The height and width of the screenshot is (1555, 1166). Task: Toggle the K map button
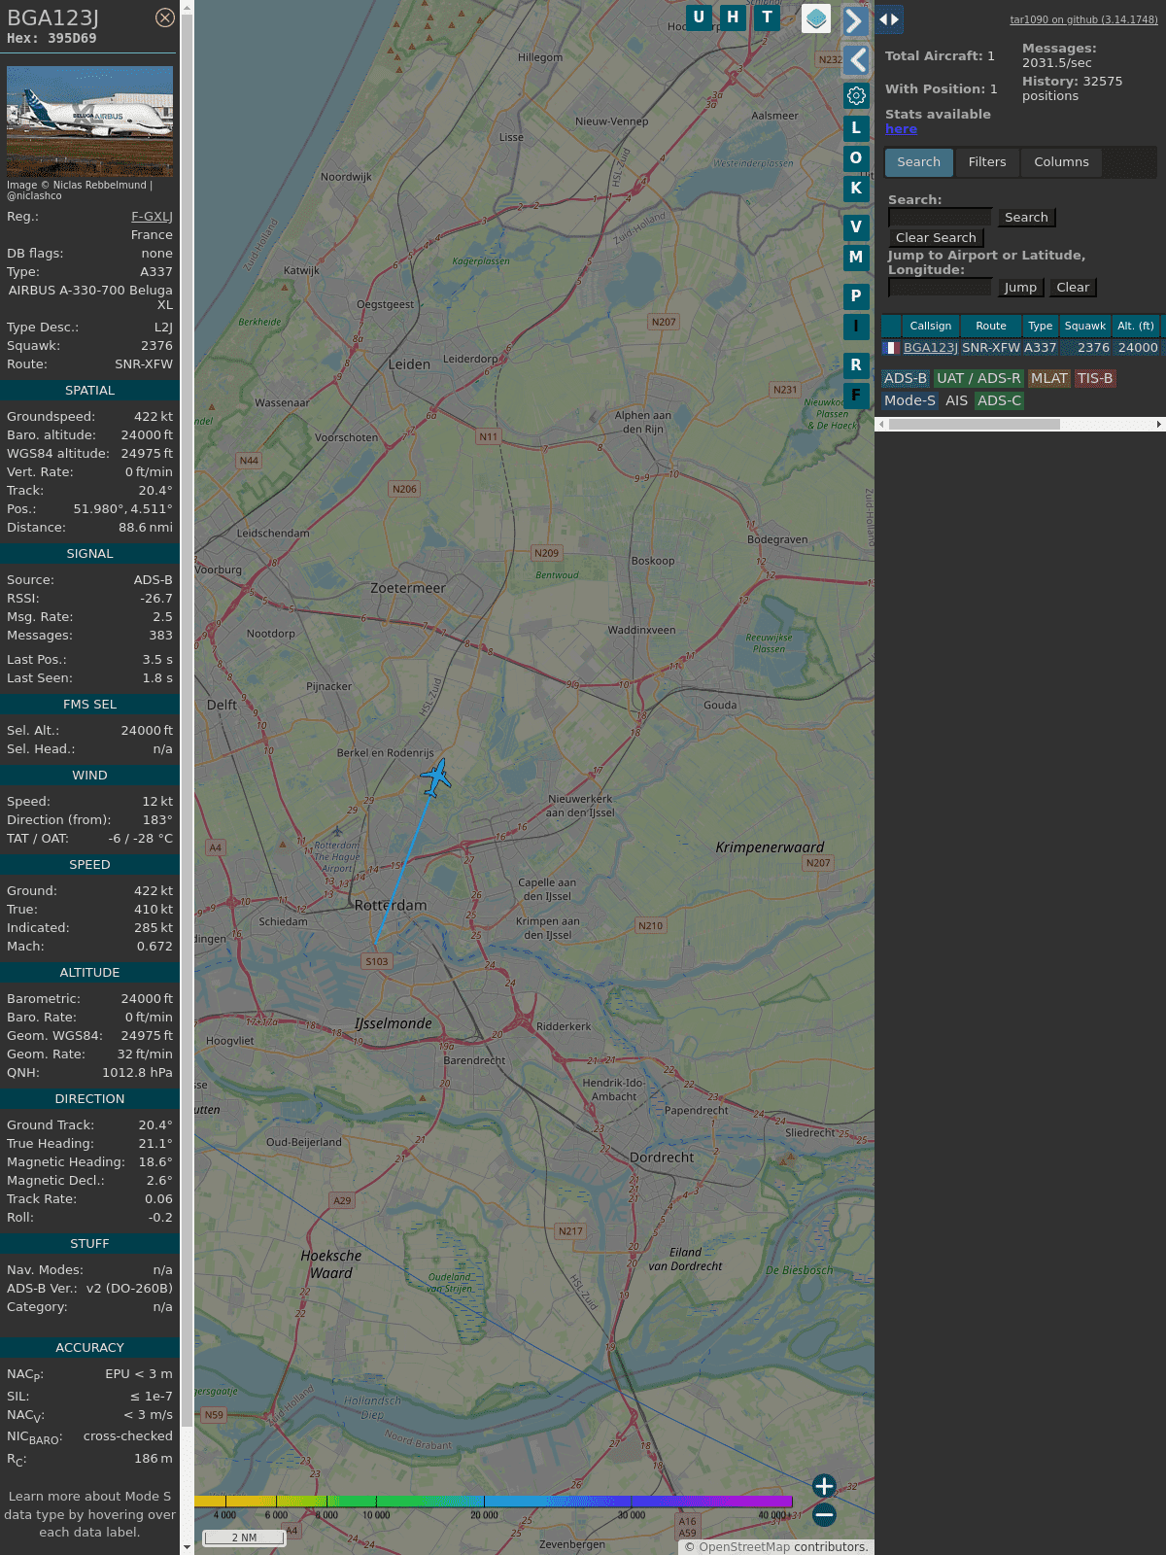(856, 188)
